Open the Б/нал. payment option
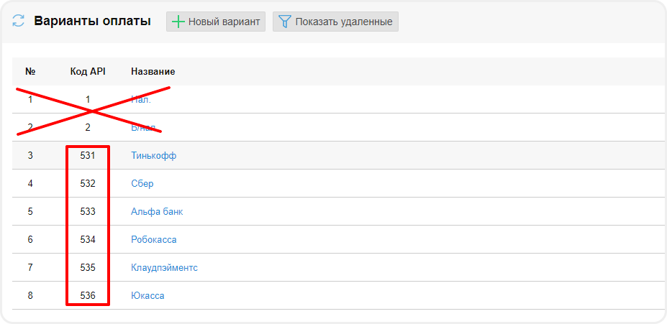This screenshot has height=324, width=667. [x=143, y=128]
